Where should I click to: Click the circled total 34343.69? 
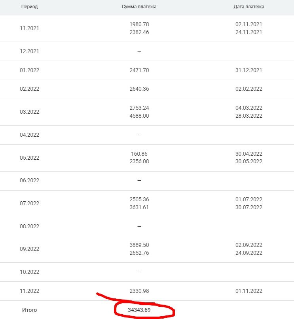pos(139,310)
